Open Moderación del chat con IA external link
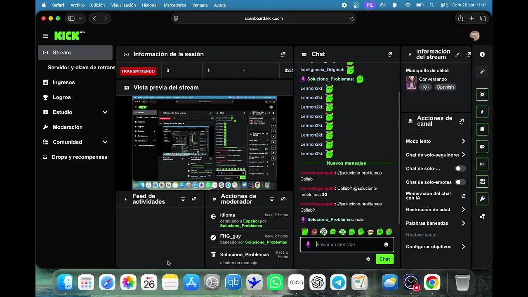The height and width of the screenshot is (297, 528). point(463,196)
